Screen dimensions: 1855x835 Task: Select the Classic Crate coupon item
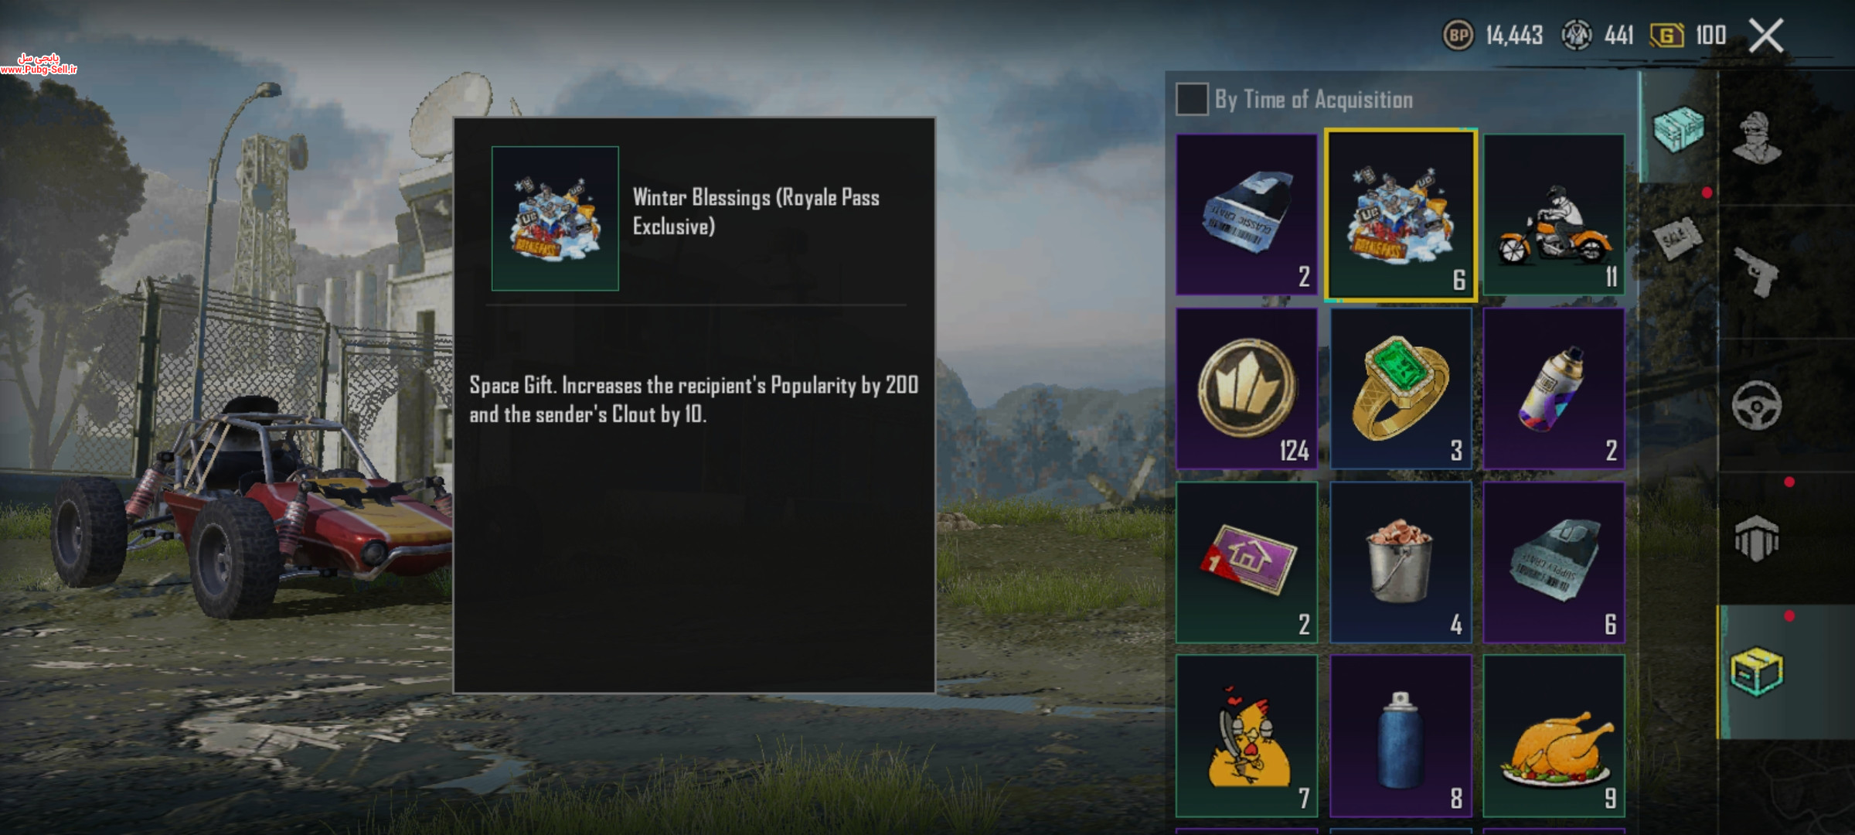(x=1247, y=214)
